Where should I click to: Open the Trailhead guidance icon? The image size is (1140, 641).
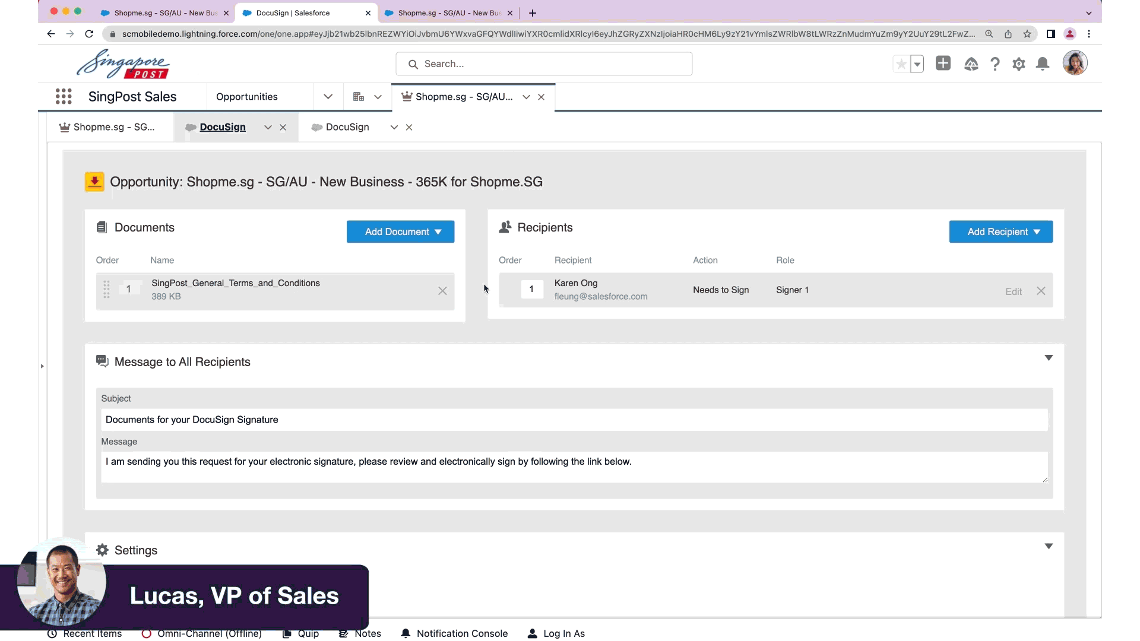[x=971, y=64]
